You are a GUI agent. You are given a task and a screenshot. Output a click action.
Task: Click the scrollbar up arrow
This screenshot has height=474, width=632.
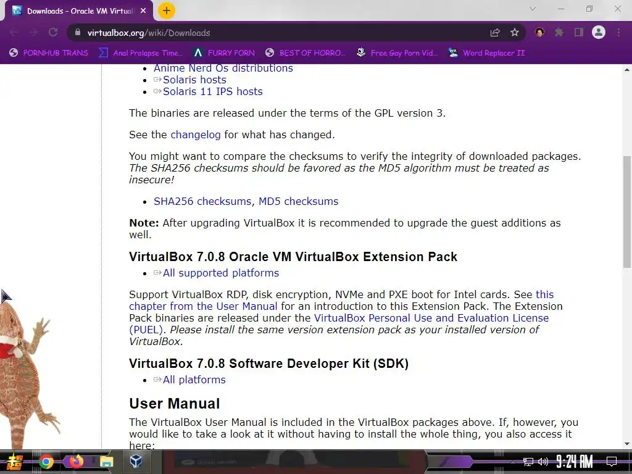[x=627, y=69]
